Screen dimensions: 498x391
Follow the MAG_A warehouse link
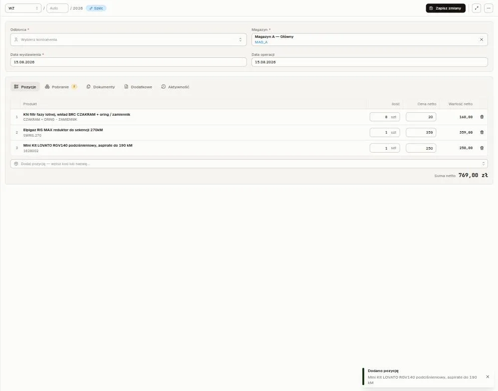pyautogui.click(x=261, y=42)
